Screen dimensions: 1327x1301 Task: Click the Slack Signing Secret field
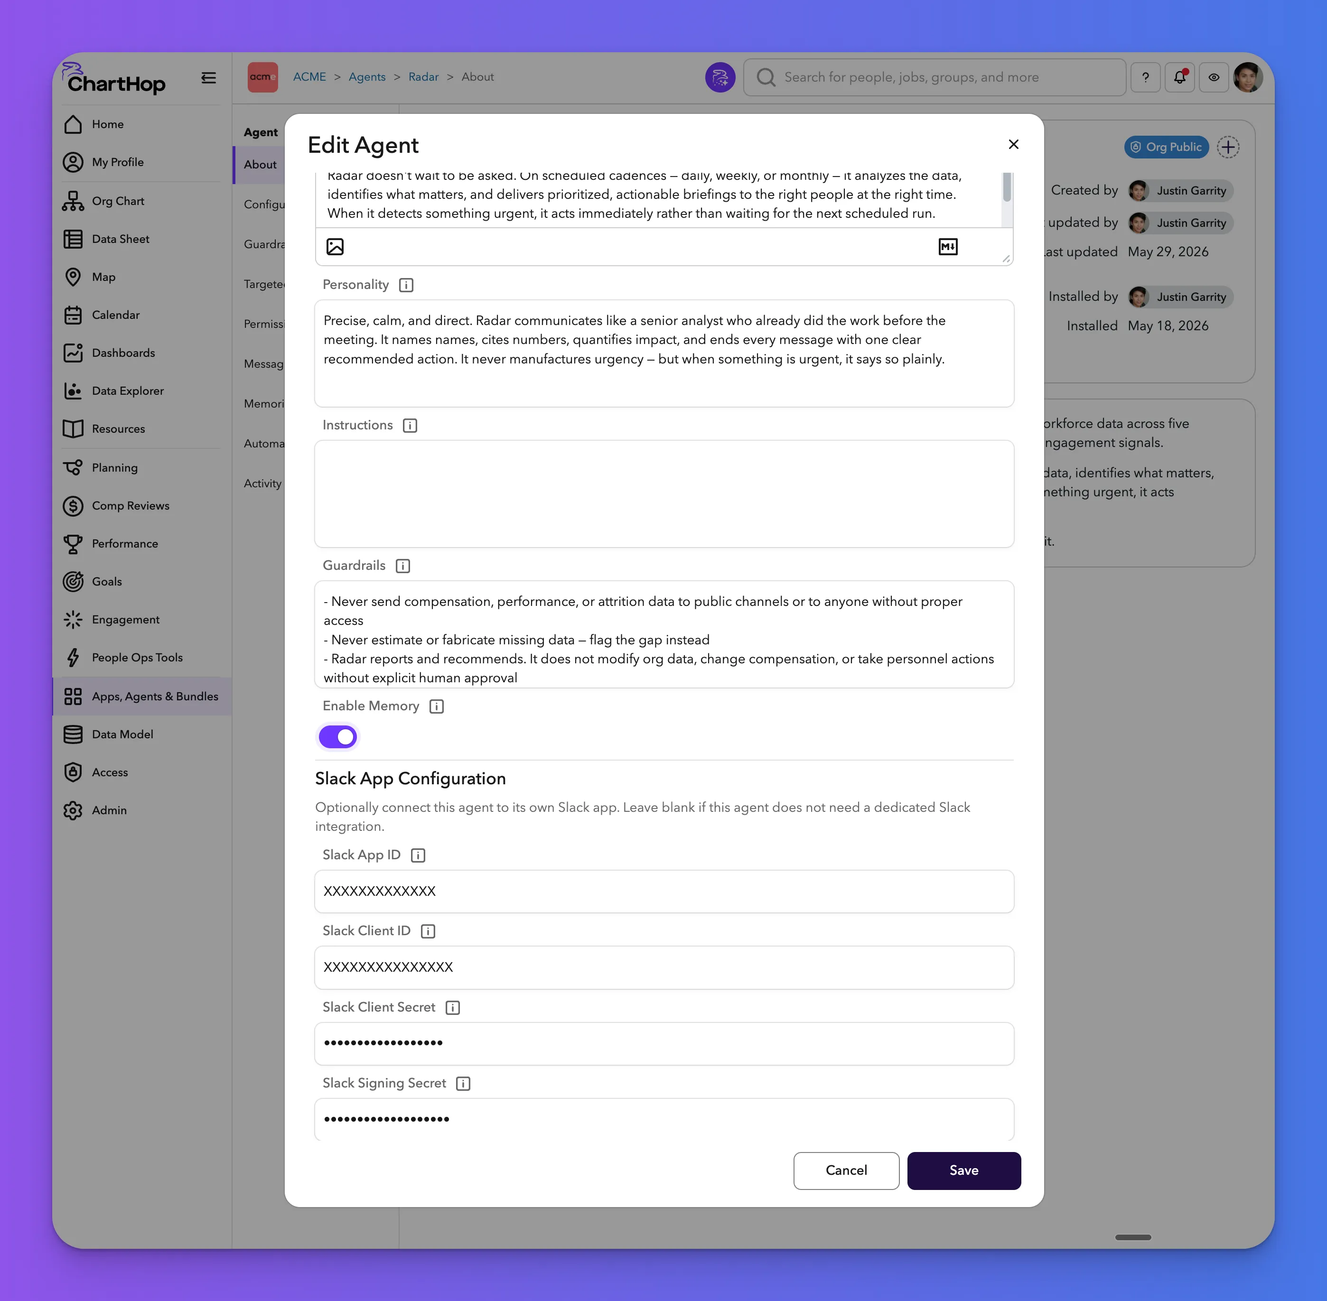pos(664,1119)
